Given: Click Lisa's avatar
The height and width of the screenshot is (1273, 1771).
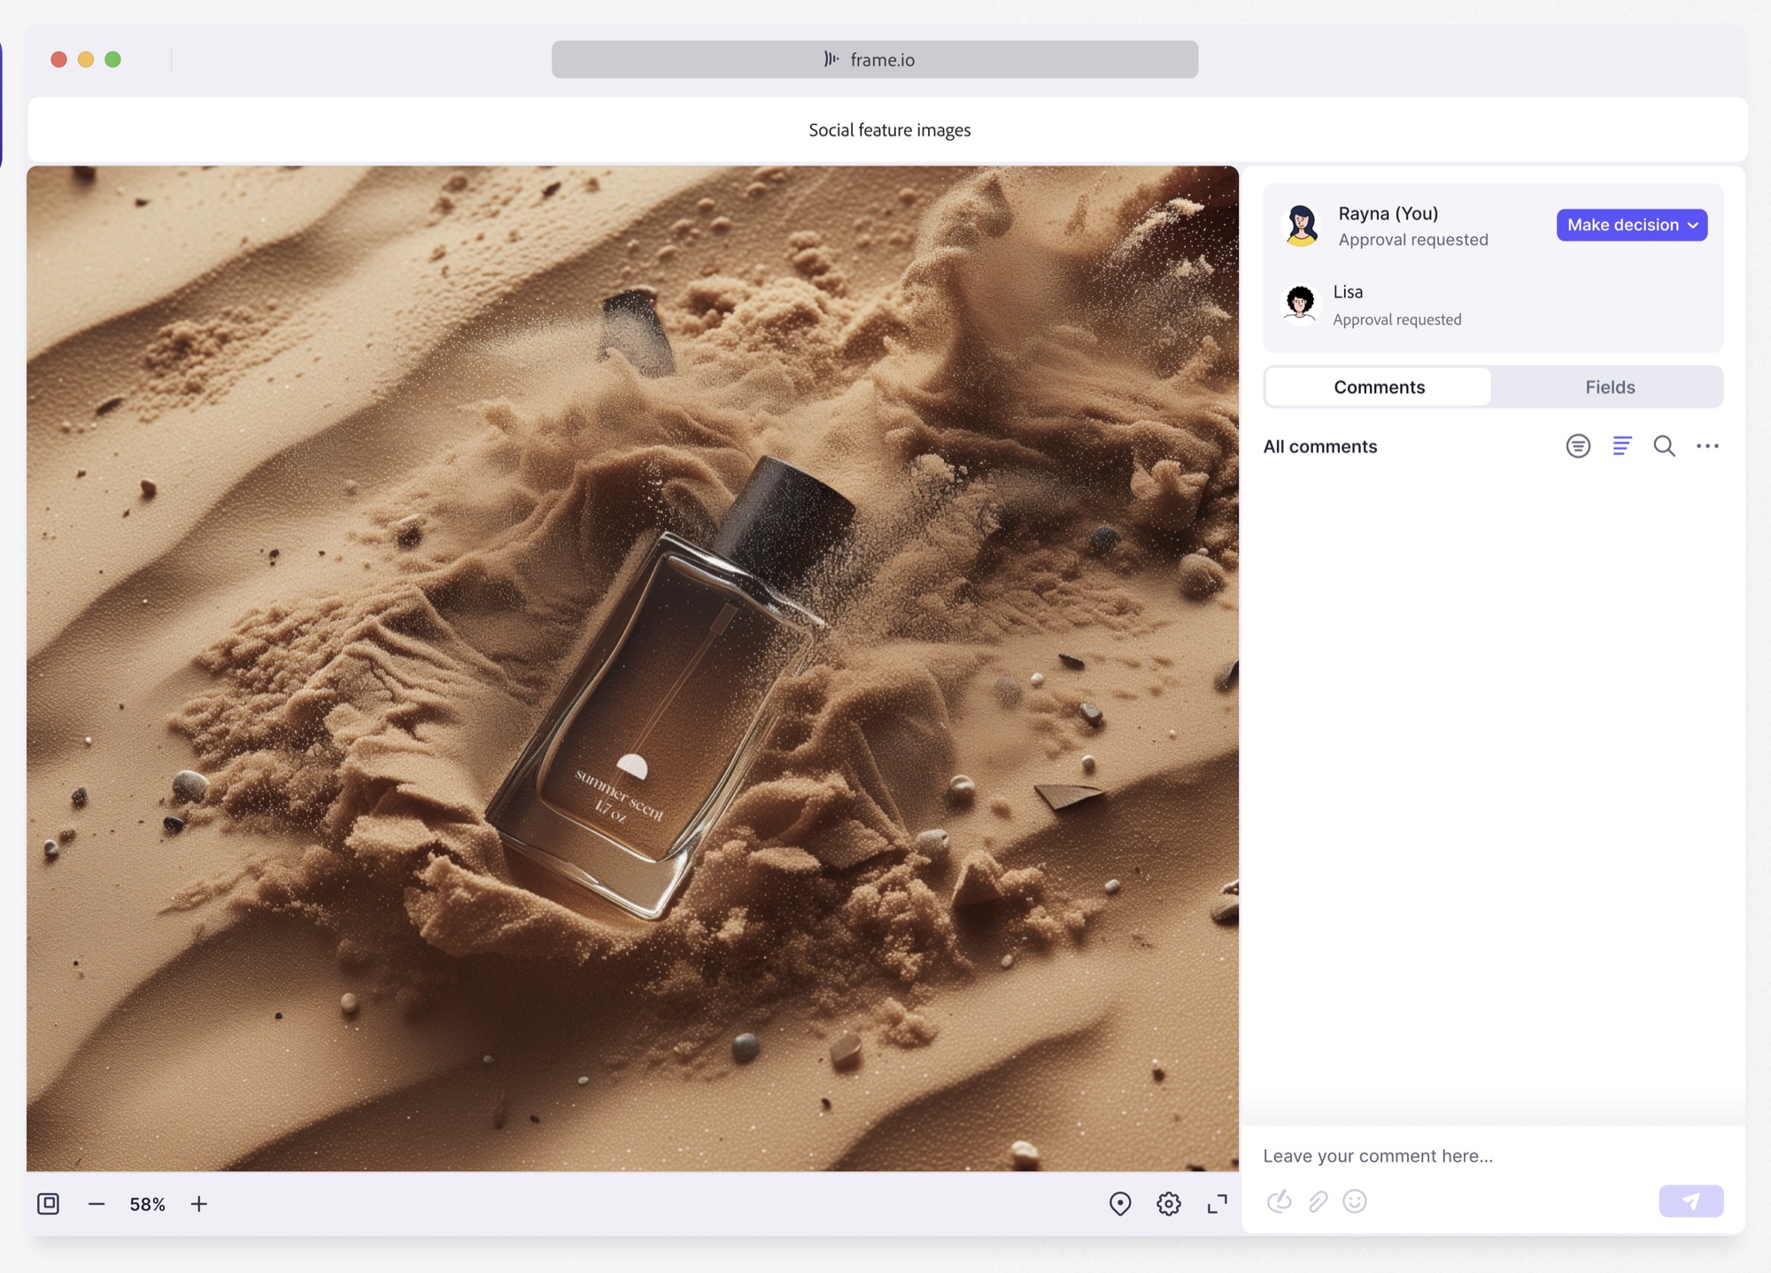Looking at the screenshot, I should tap(1301, 305).
